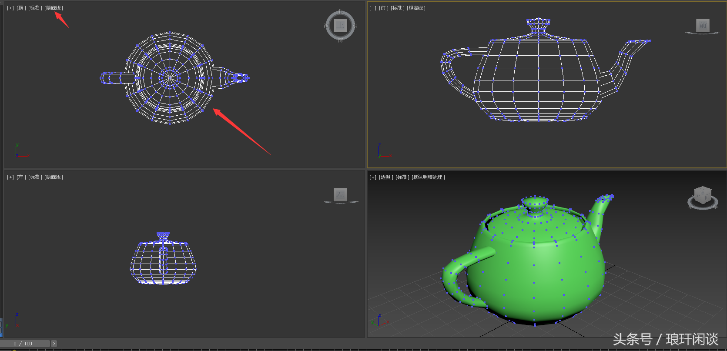Open 隐藏线 shading menu in the 左 viewport

54,177
